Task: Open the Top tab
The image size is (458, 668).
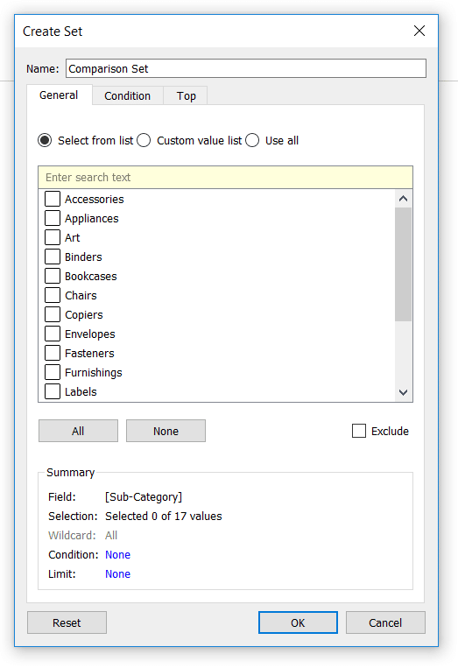Action: (x=187, y=95)
